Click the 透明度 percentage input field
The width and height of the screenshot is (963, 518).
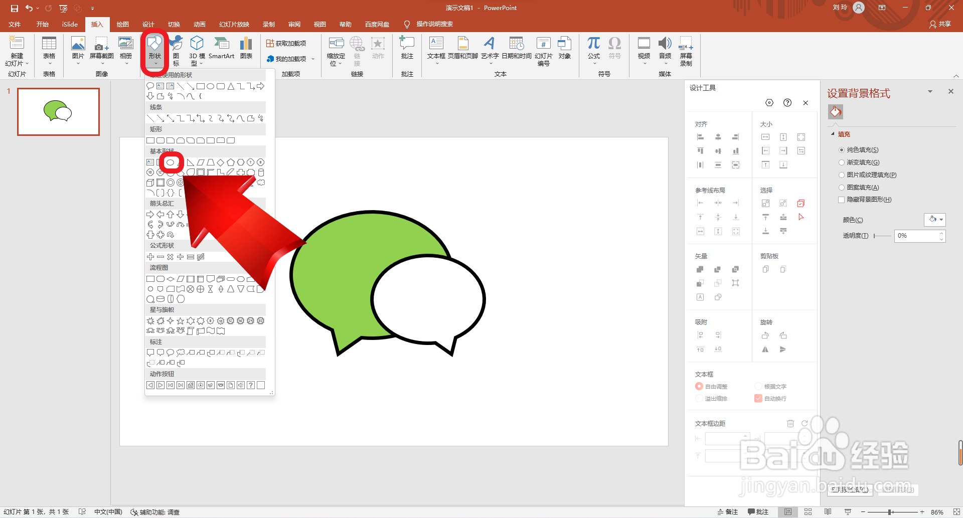pos(916,236)
